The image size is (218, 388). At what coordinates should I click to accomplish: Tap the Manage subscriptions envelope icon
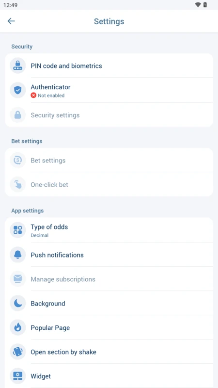coord(18,279)
